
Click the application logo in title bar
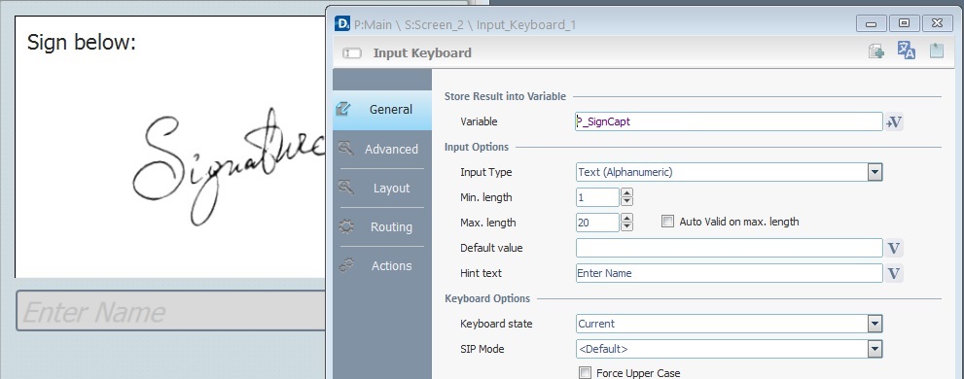click(342, 24)
